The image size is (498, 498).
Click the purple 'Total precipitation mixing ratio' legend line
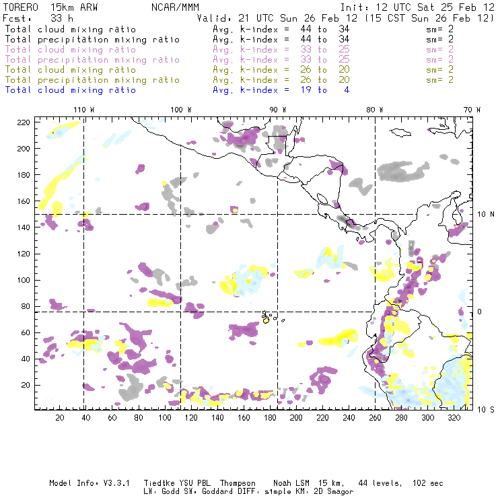(x=92, y=60)
